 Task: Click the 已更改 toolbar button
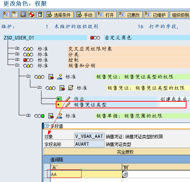click(x=130, y=15)
